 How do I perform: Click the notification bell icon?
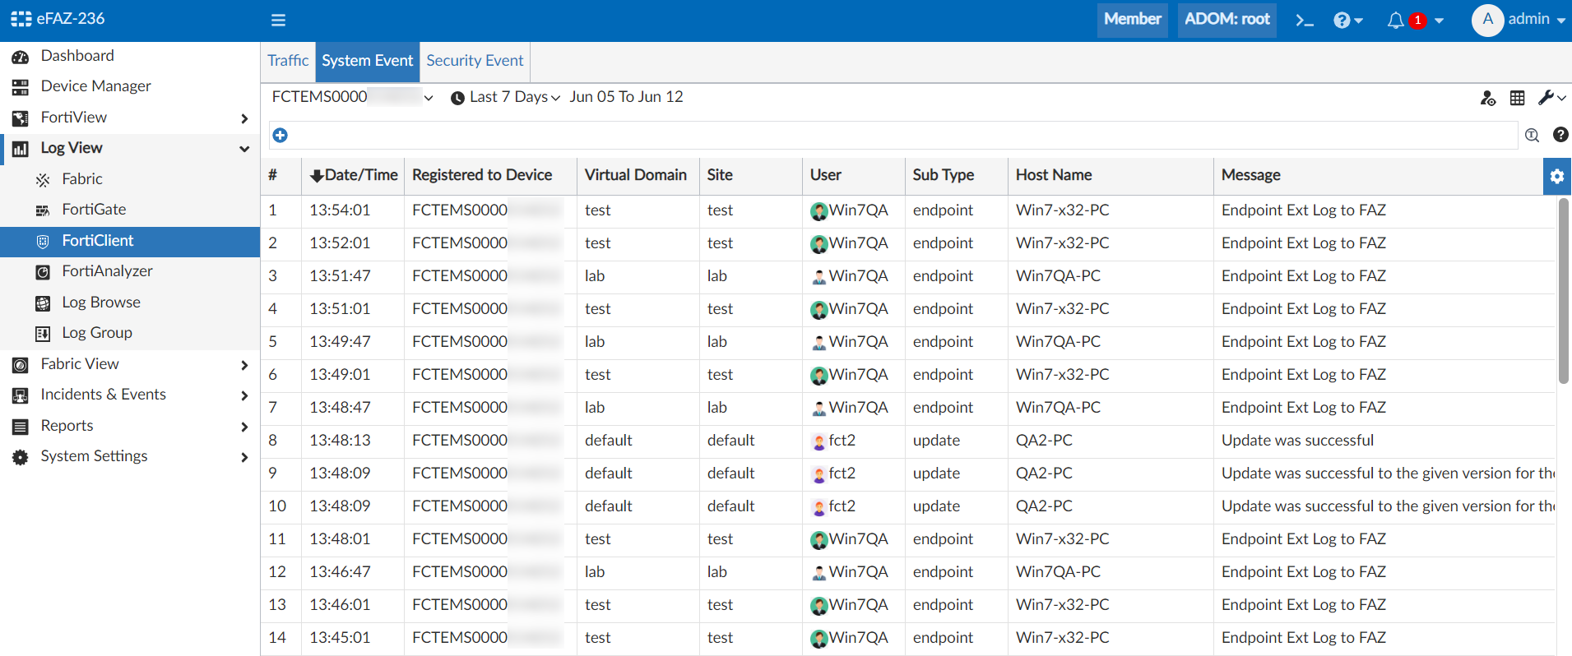tap(1395, 21)
